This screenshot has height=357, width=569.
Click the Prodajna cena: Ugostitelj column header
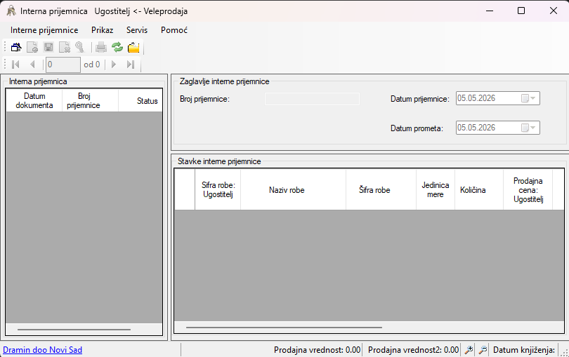click(528, 189)
